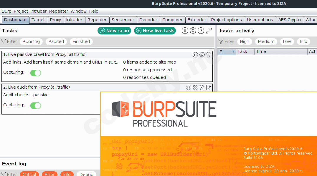Toggle Low severity issue filter
The height and width of the screenshot is (176, 317).
coord(287,41)
